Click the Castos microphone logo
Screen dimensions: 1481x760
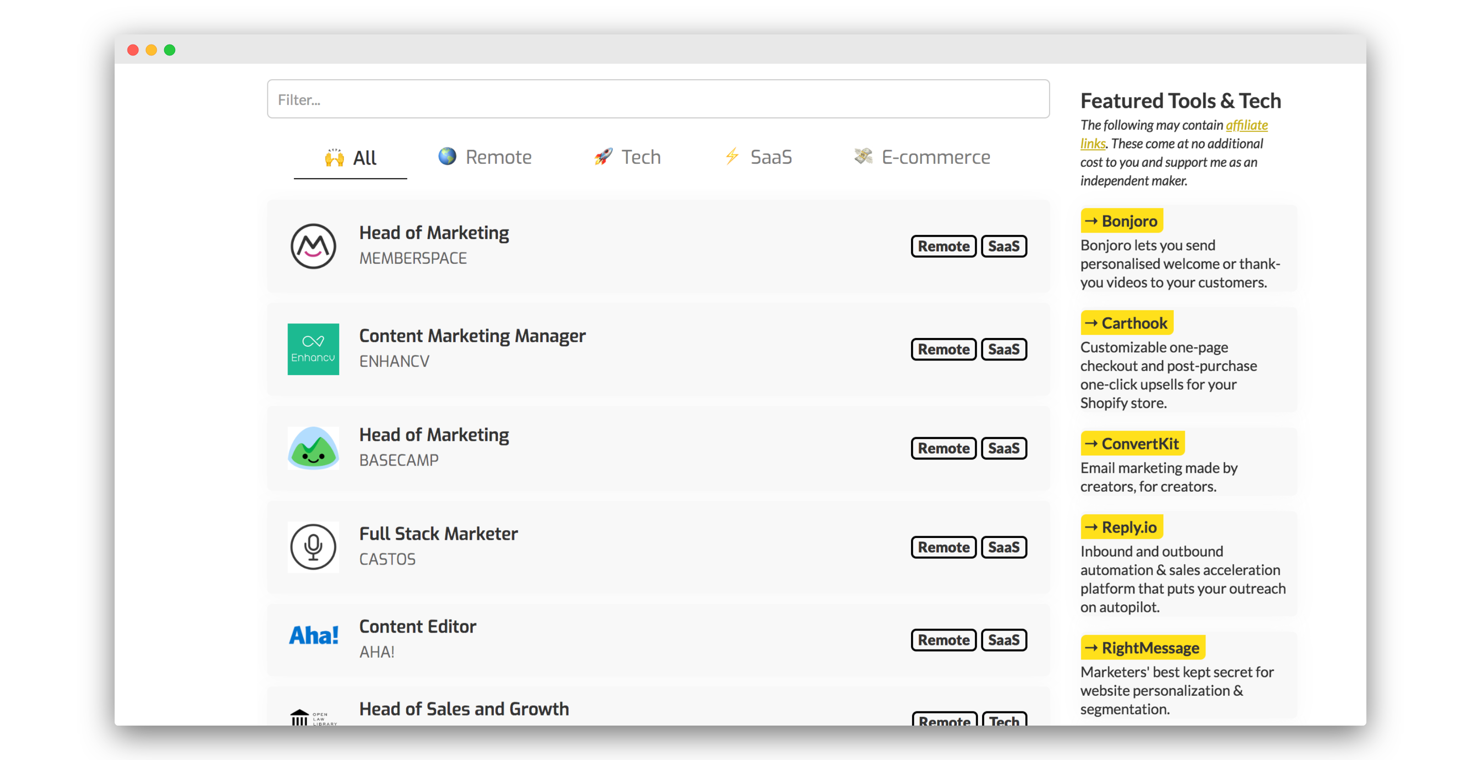click(x=313, y=547)
